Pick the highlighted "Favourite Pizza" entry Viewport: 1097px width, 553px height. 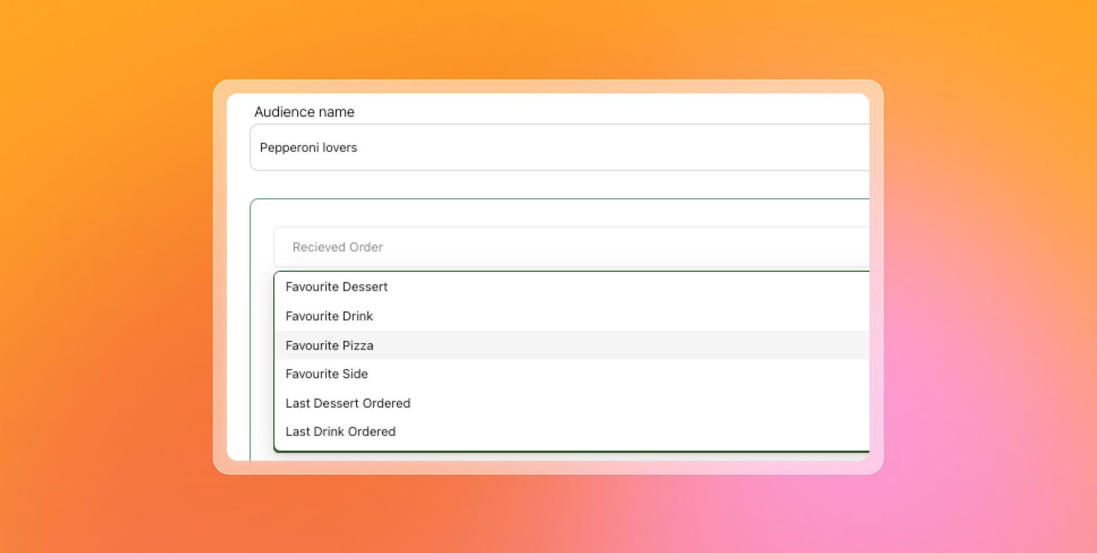[x=329, y=345]
